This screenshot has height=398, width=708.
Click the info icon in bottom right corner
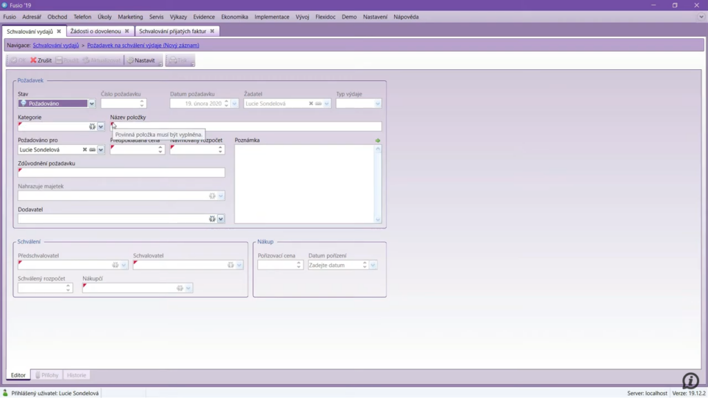click(x=689, y=380)
